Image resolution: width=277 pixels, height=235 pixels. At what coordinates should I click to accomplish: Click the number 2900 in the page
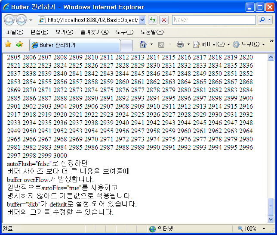point(246,98)
